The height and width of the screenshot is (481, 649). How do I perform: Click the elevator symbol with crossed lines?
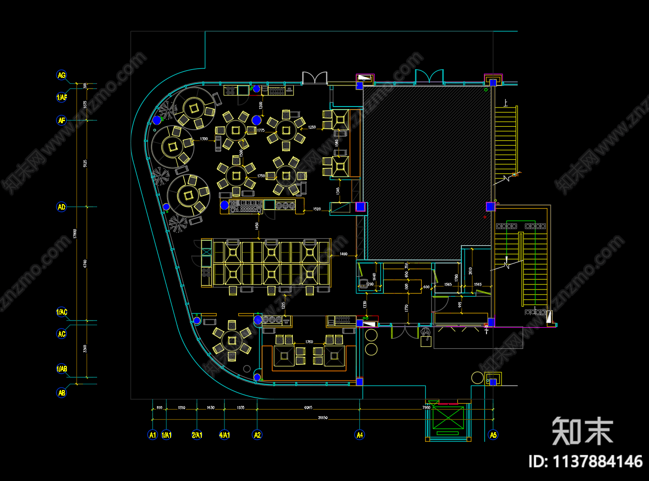(x=448, y=418)
